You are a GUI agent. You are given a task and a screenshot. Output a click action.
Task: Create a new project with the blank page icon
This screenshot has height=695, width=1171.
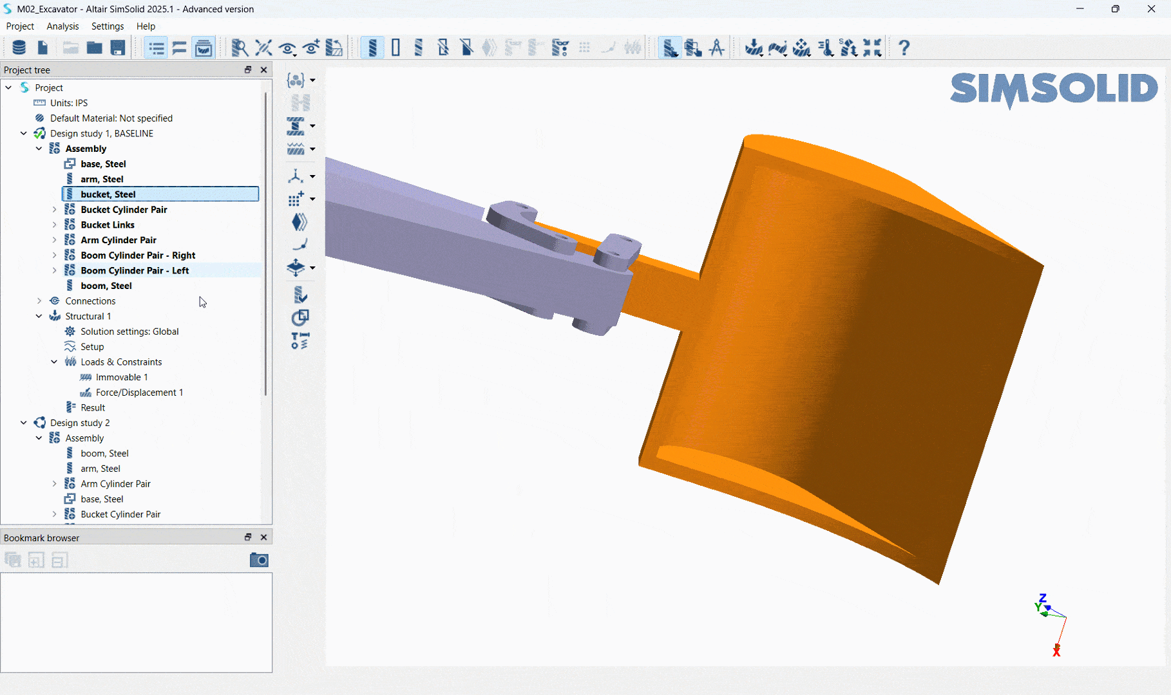[x=43, y=48]
